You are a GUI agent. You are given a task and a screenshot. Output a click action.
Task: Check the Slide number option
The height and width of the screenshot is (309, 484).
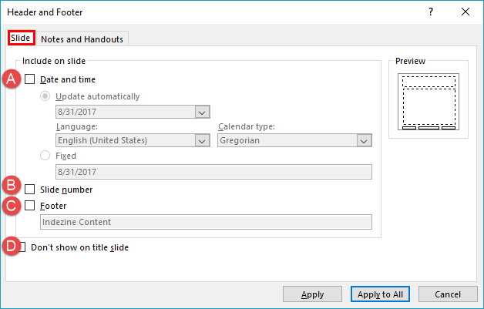pyautogui.click(x=30, y=190)
